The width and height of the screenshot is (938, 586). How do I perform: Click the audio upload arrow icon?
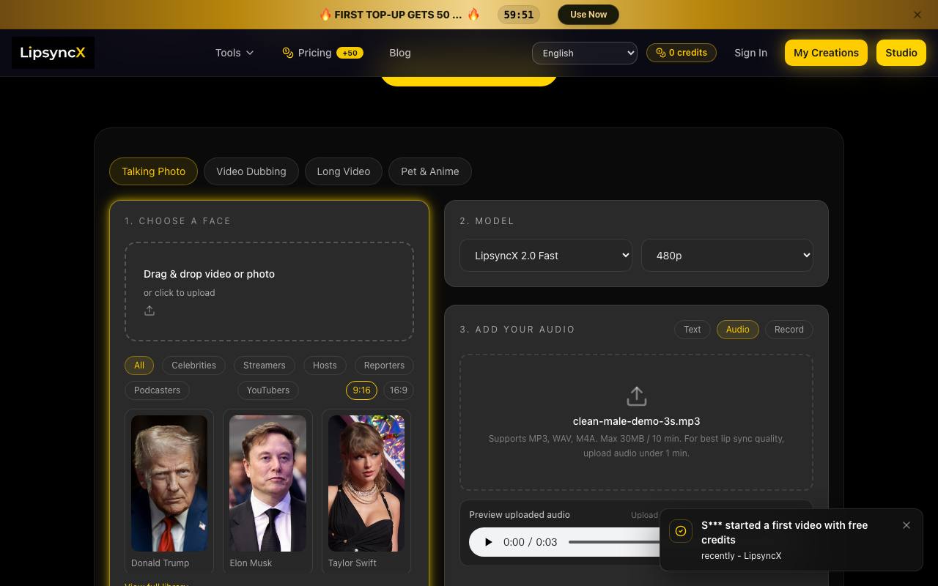[x=637, y=396]
